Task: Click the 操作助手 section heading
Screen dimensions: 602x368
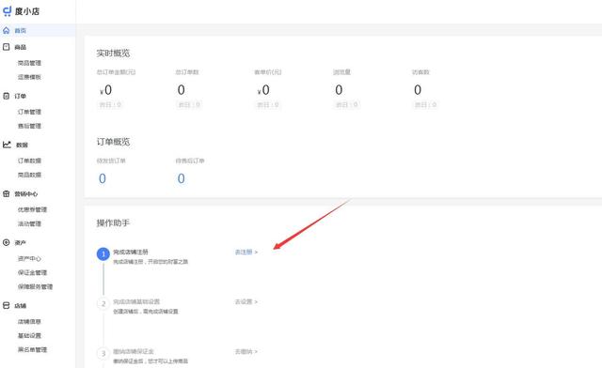Action: (x=113, y=222)
